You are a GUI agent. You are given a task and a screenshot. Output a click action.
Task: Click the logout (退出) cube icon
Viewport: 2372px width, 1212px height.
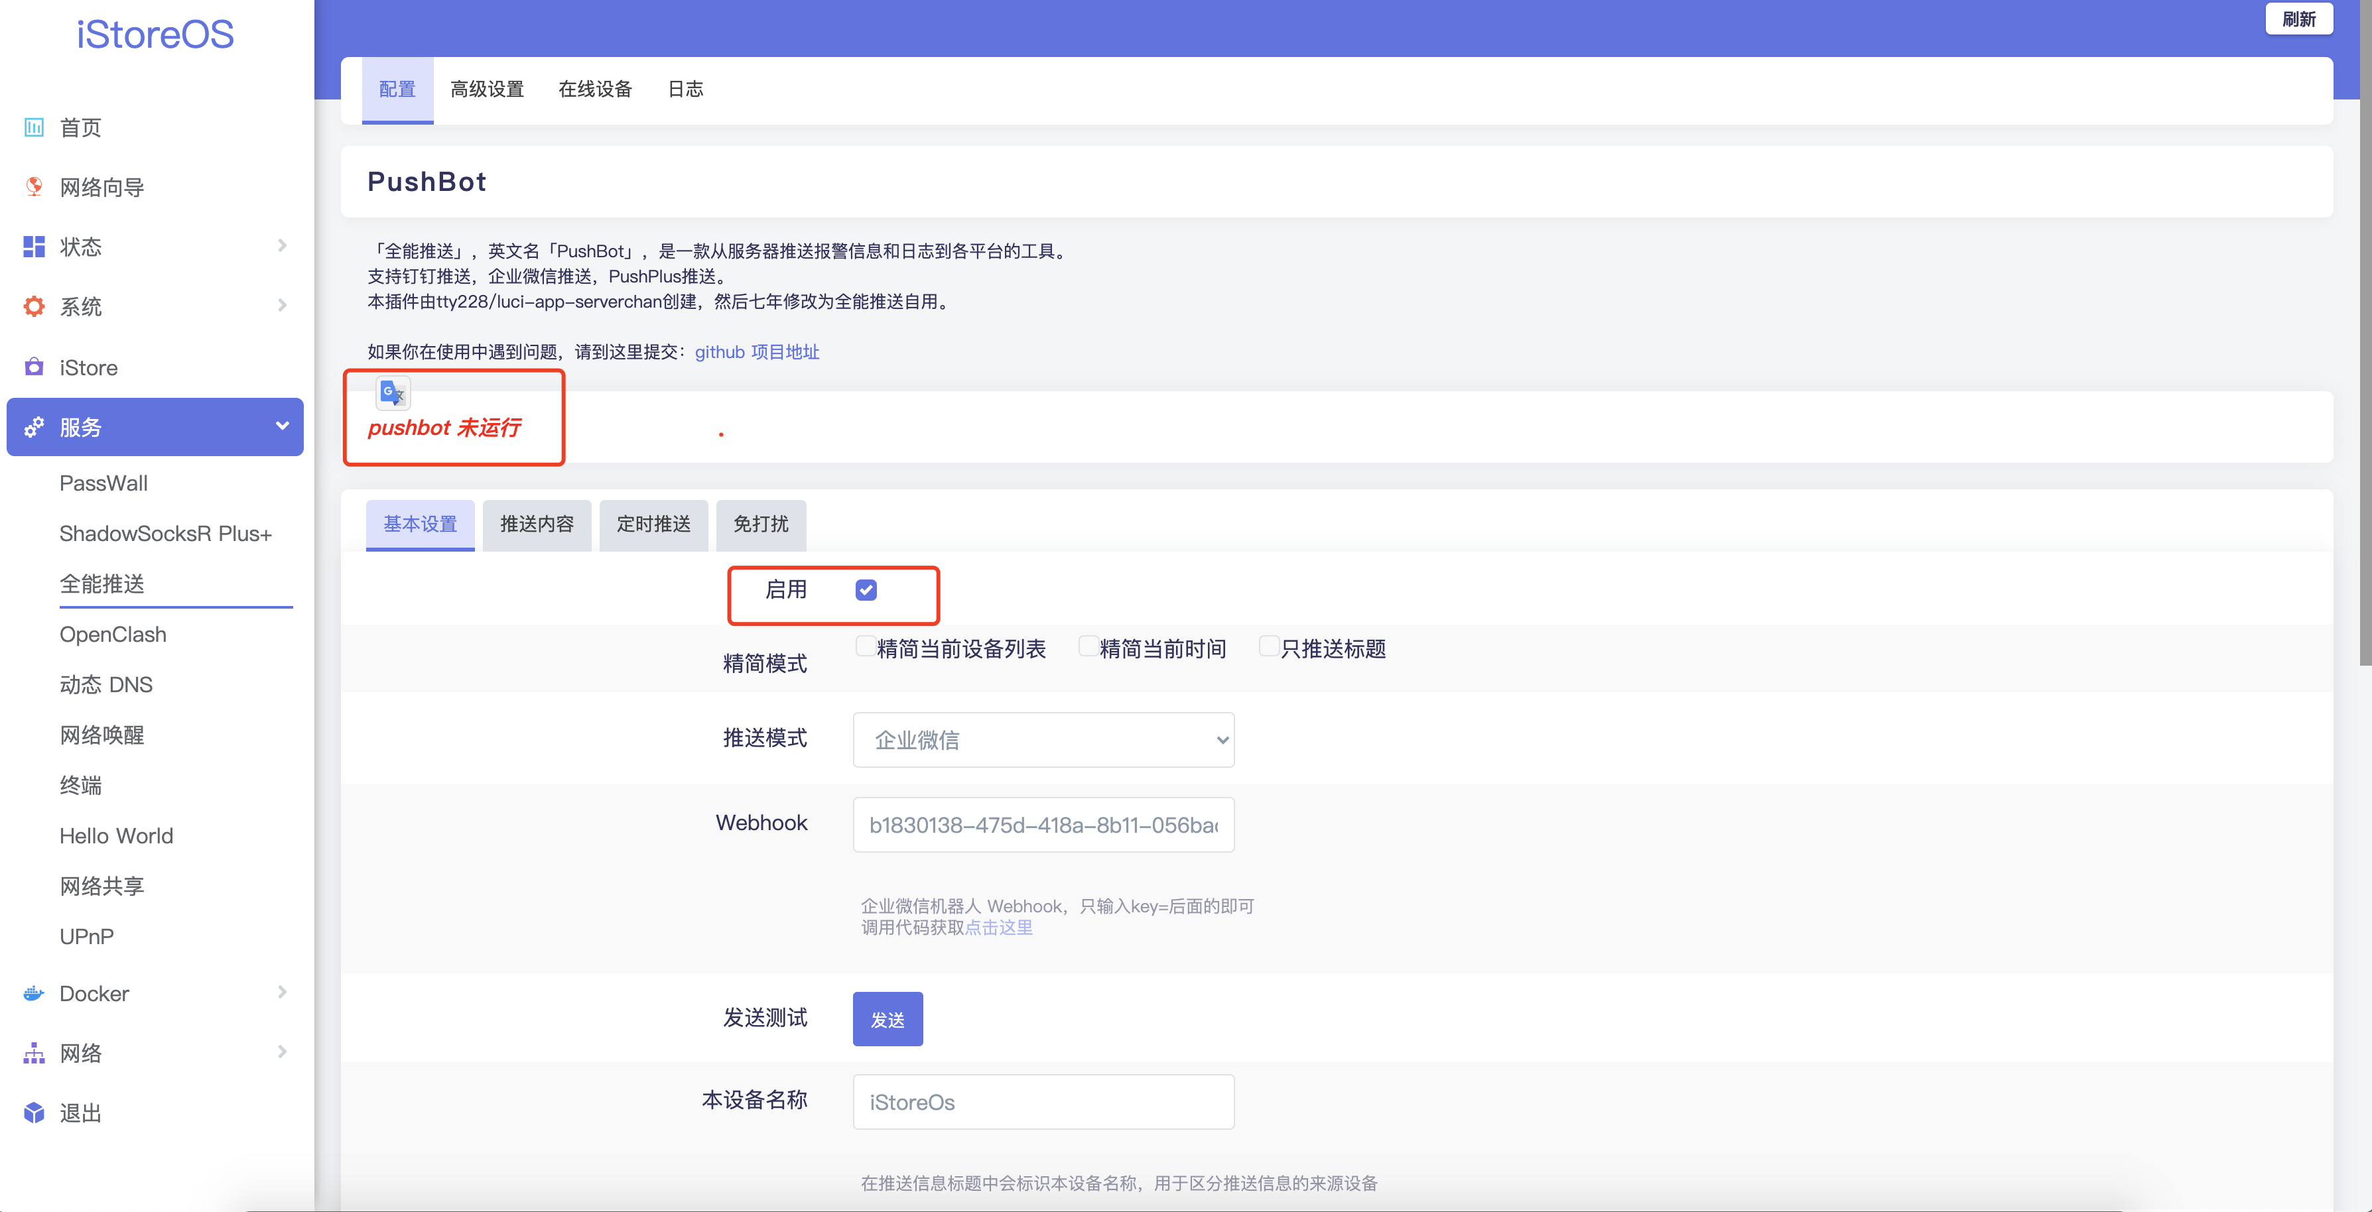[34, 1113]
